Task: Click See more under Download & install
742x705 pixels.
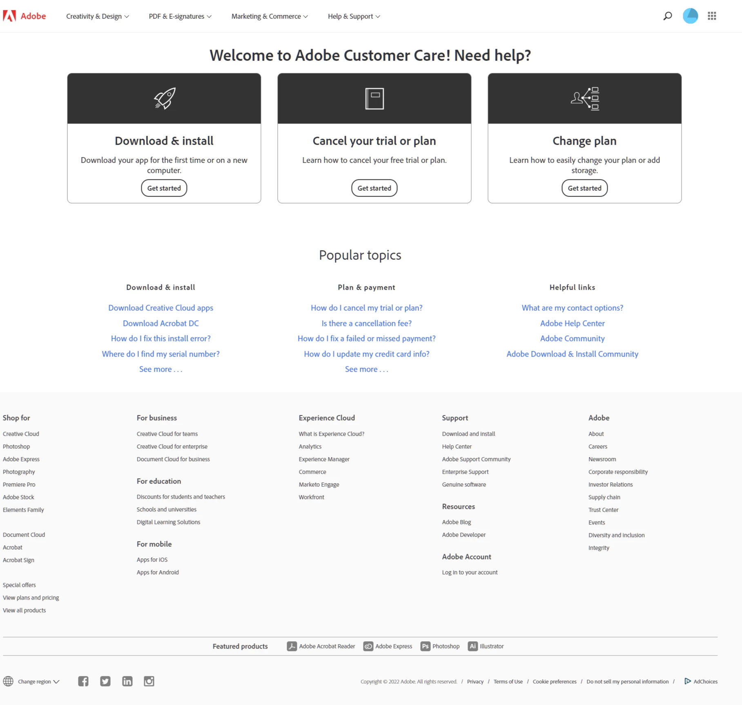Action: (x=161, y=369)
